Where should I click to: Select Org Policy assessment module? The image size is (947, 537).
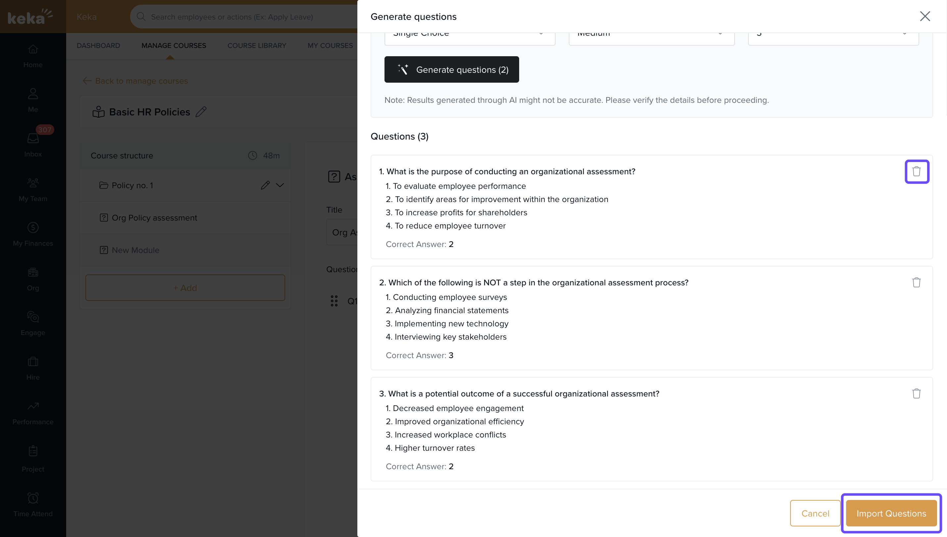click(x=154, y=218)
